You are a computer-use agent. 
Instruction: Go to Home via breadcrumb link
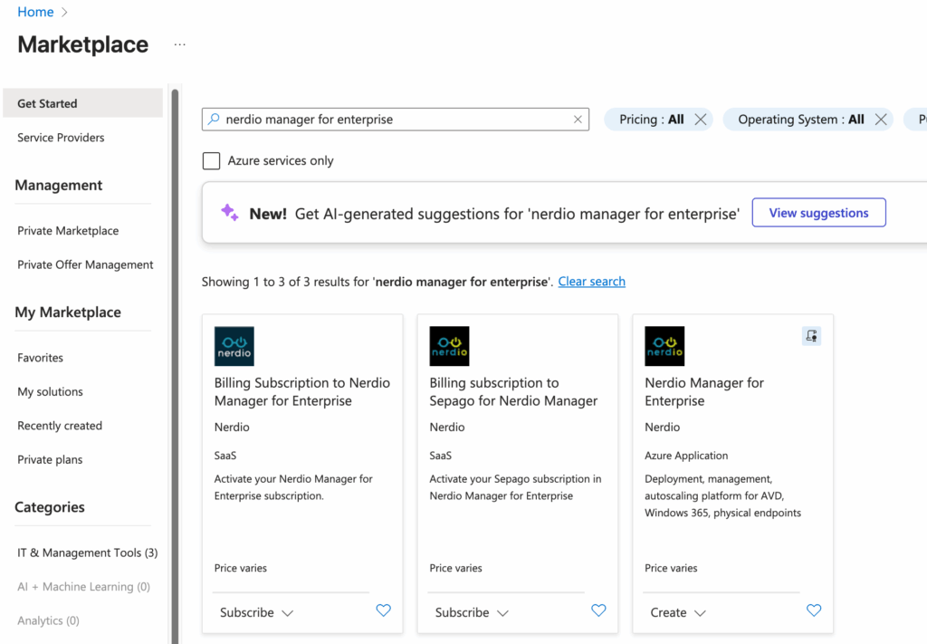35,12
